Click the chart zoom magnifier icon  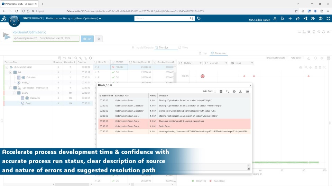pos(306,67)
